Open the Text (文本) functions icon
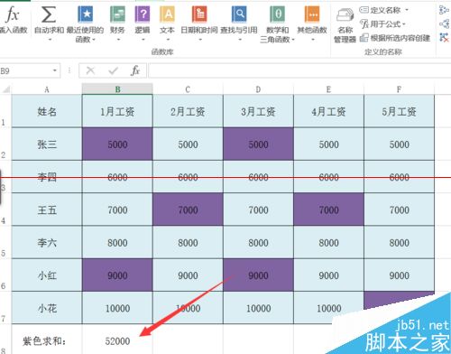Viewport: 451px width, 354px height. [167, 14]
